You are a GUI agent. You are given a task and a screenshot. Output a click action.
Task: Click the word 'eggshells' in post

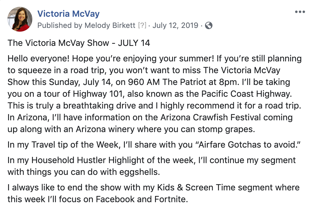[139, 172]
